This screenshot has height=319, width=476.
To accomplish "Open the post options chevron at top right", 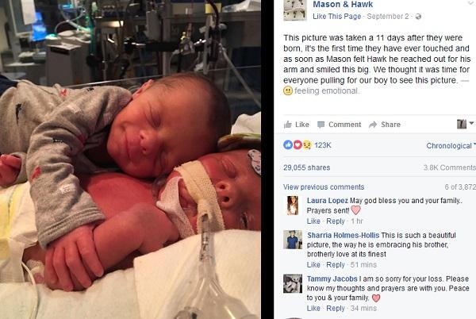I will [472, 3].
